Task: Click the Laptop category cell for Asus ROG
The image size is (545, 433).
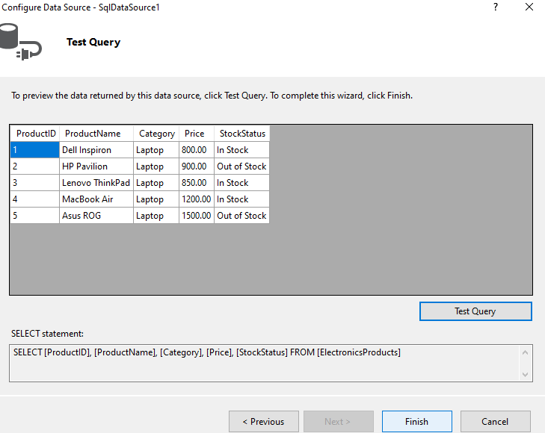Action: click(156, 216)
